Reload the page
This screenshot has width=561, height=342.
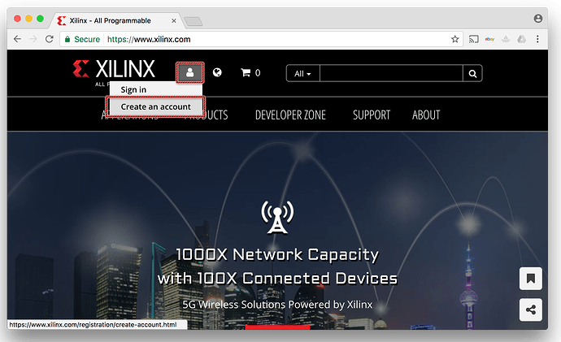(x=50, y=39)
